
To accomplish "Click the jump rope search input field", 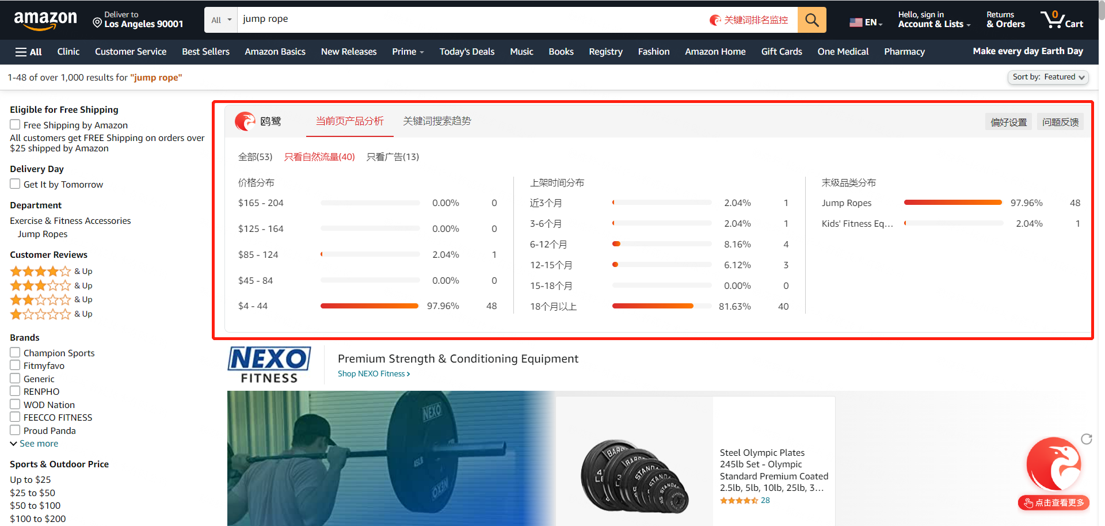I will pos(472,20).
